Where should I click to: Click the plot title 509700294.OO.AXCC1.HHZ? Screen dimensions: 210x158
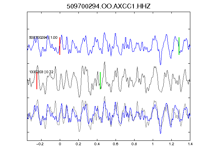click(109, 6)
